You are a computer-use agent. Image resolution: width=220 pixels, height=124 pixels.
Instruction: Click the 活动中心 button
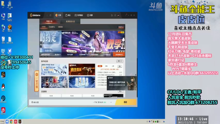click(121, 27)
